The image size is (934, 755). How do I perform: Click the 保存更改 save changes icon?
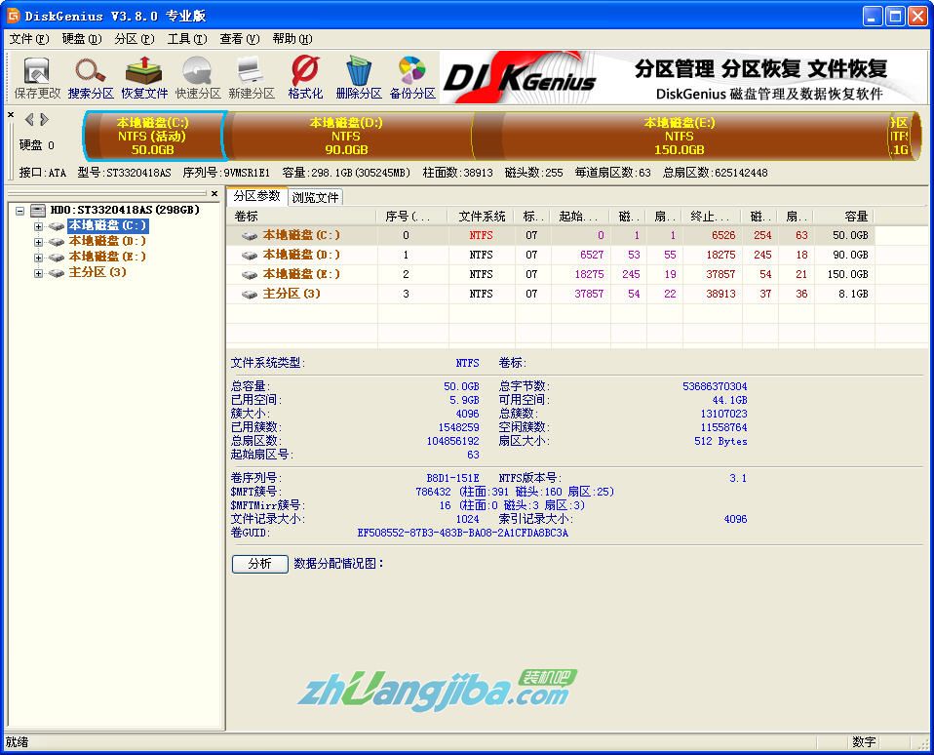pyautogui.click(x=37, y=78)
